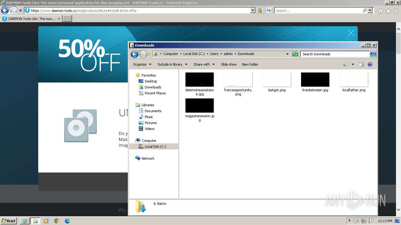Click the Windows Start button
Viewport: 401px width, 225px height.
(8, 221)
